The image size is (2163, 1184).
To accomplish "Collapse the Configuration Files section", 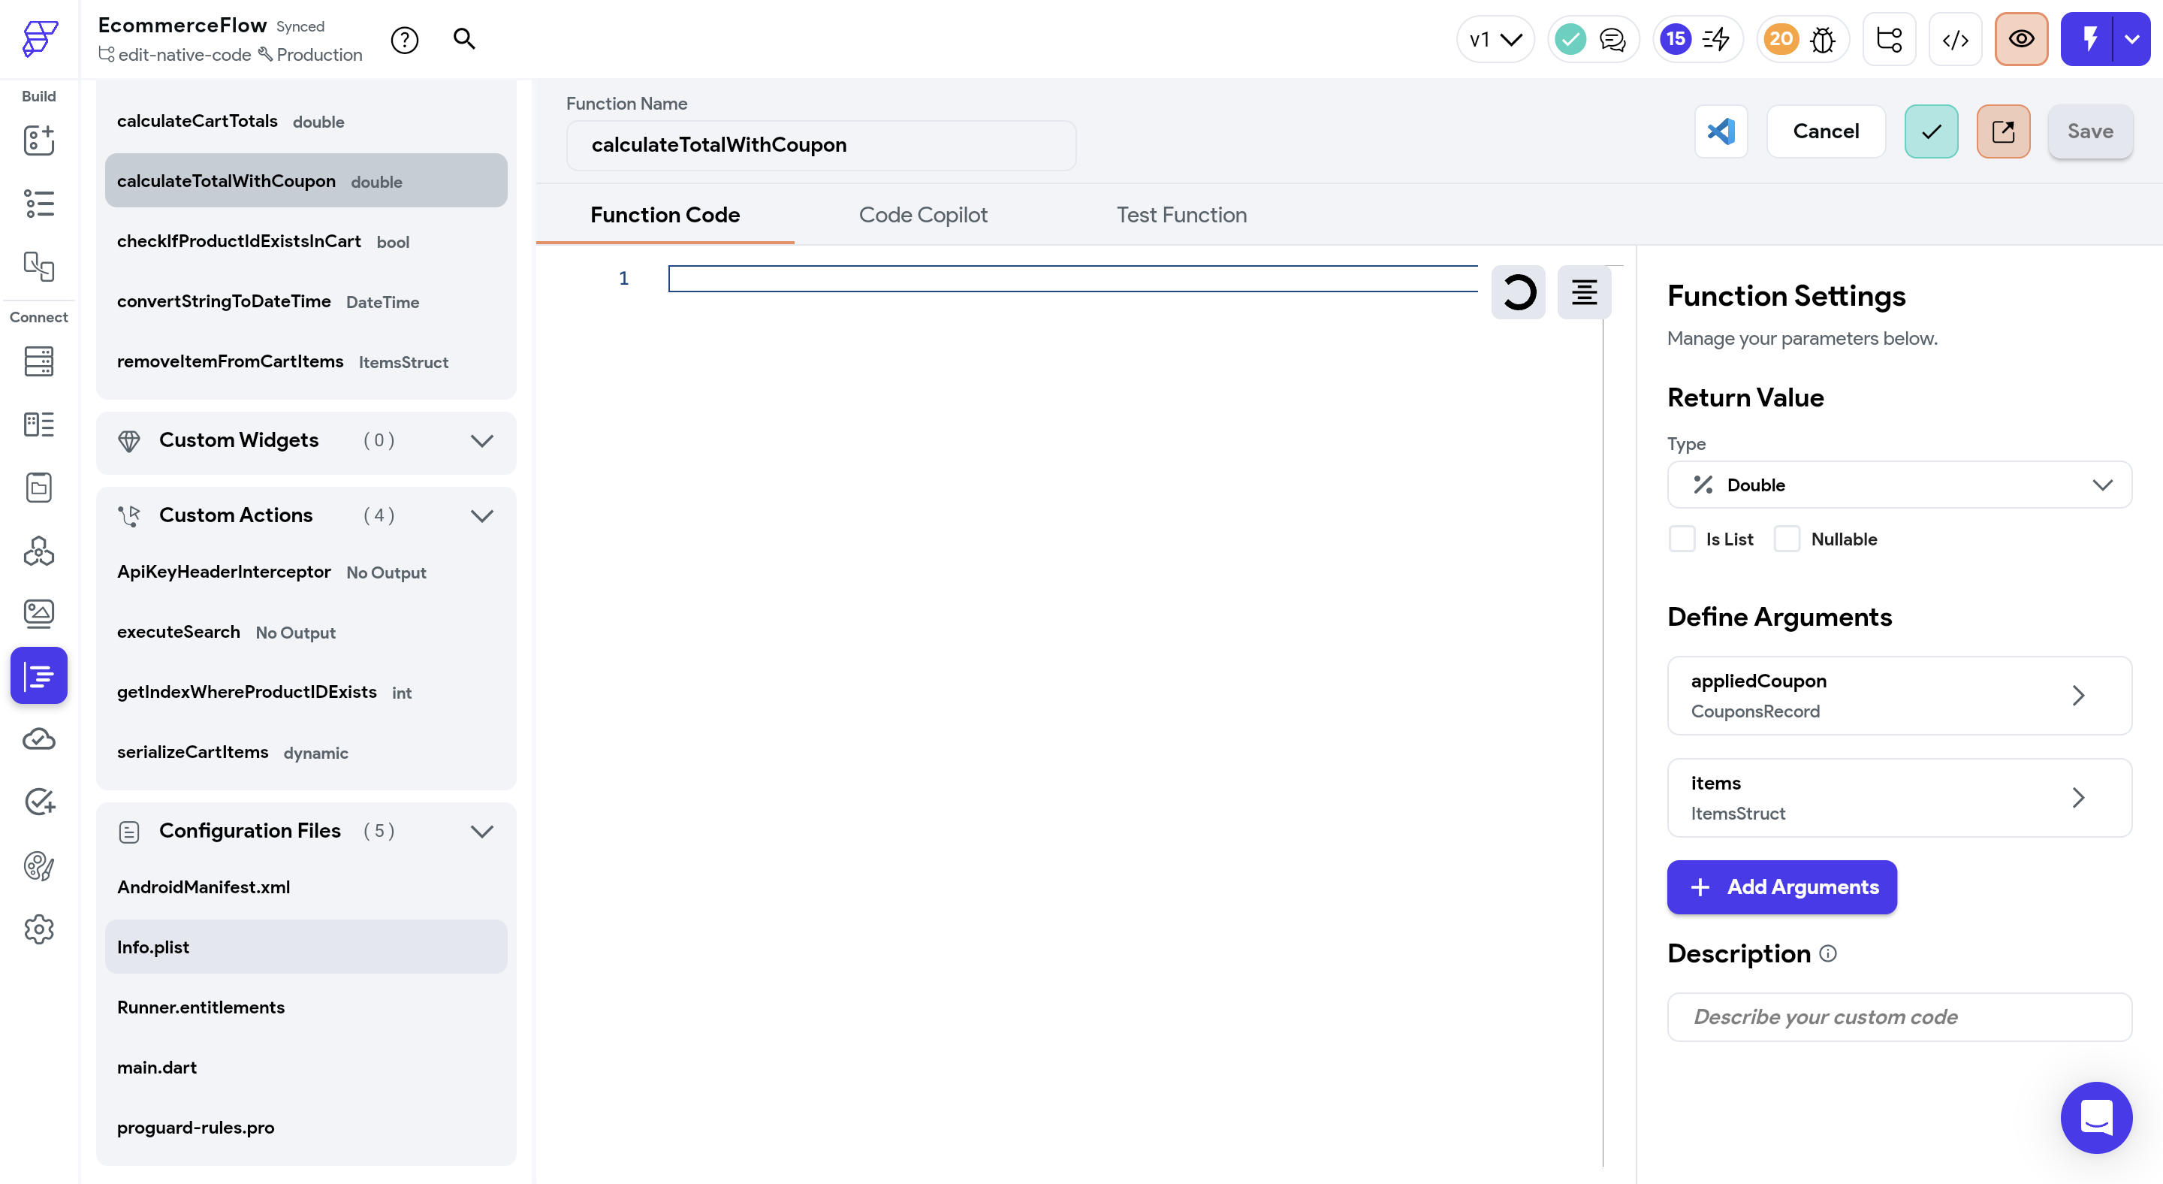I will [x=482, y=830].
